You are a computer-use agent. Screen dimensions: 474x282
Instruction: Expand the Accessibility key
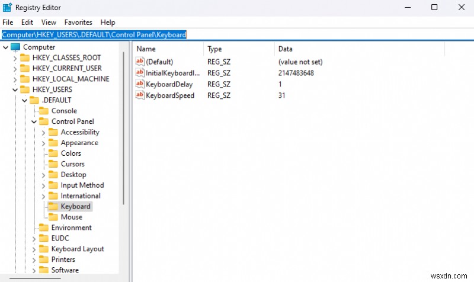pyautogui.click(x=43, y=133)
